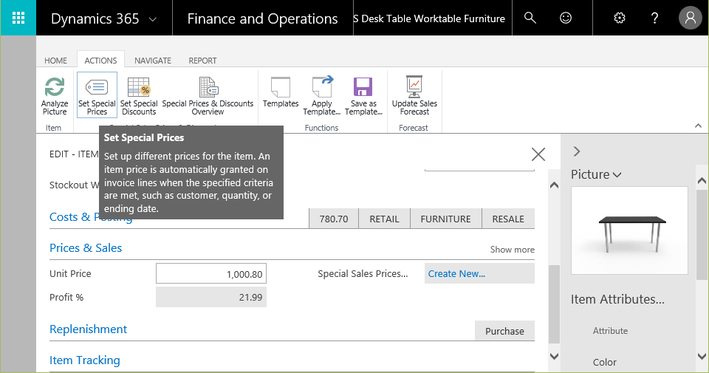Expand the Replenishment section
The width and height of the screenshot is (709, 373).
[x=88, y=329]
